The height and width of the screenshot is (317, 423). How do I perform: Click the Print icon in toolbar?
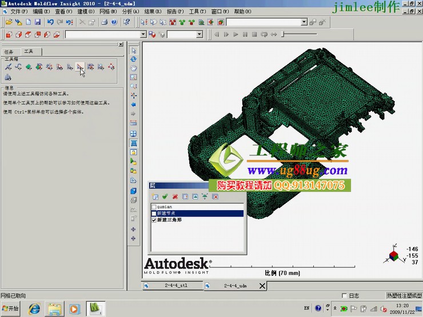[104, 22]
